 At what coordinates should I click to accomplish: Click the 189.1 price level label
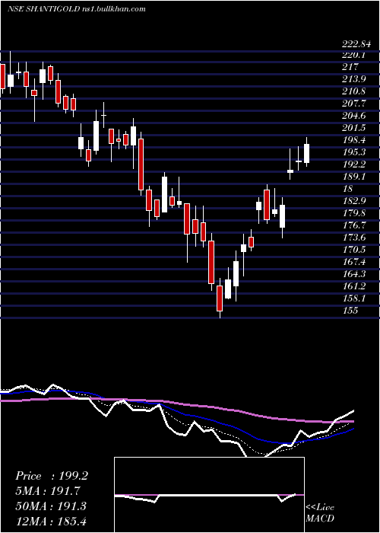point(354,177)
